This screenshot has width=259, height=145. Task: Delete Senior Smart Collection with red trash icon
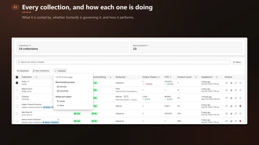coord(240,121)
